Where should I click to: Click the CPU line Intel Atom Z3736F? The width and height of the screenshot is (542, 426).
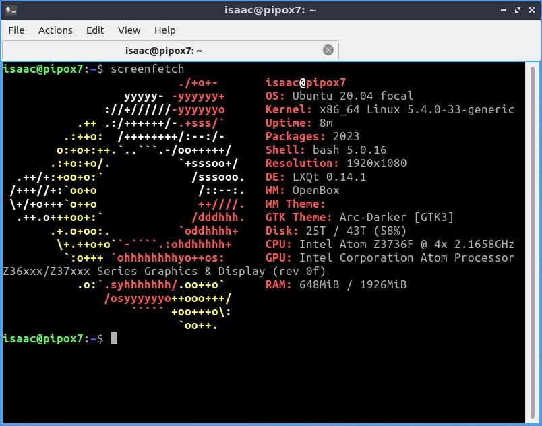[390, 244]
